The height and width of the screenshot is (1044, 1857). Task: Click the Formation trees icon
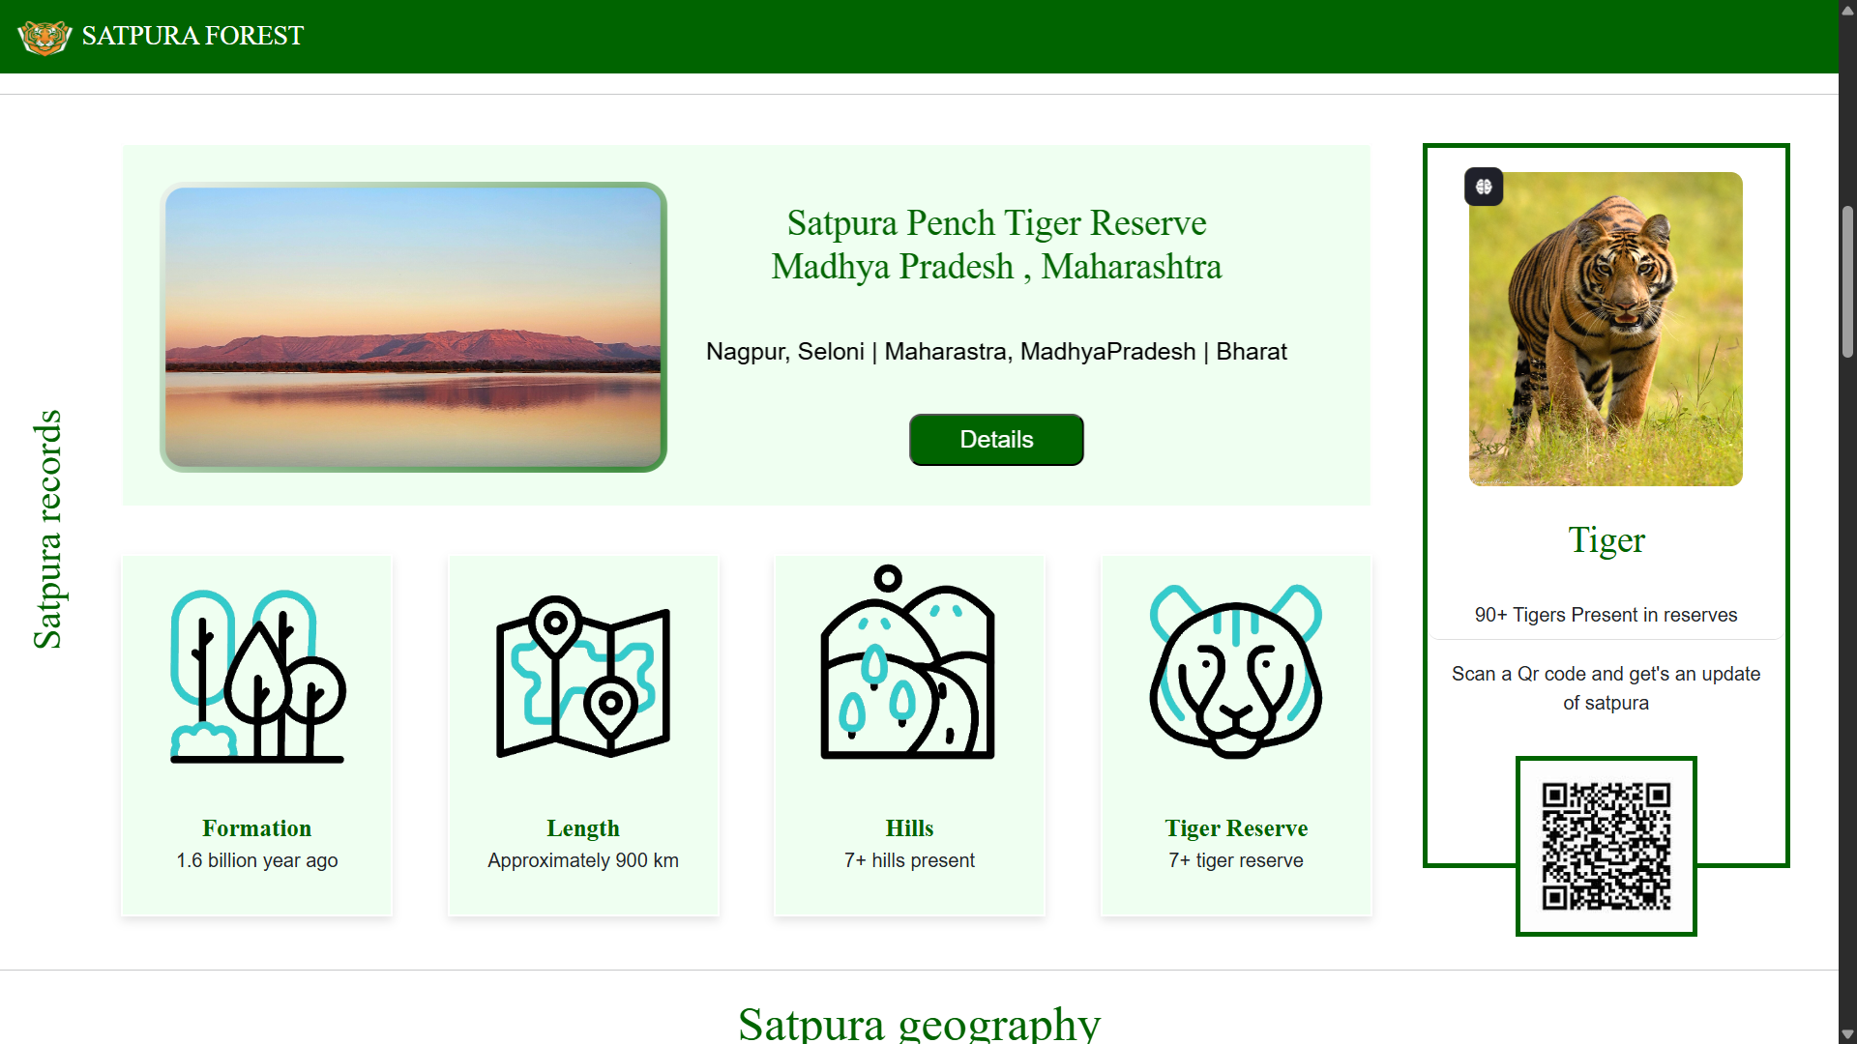click(257, 676)
